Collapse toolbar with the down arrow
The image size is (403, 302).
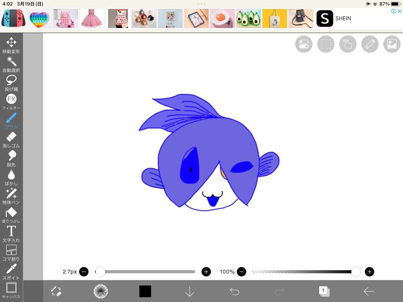click(190, 291)
